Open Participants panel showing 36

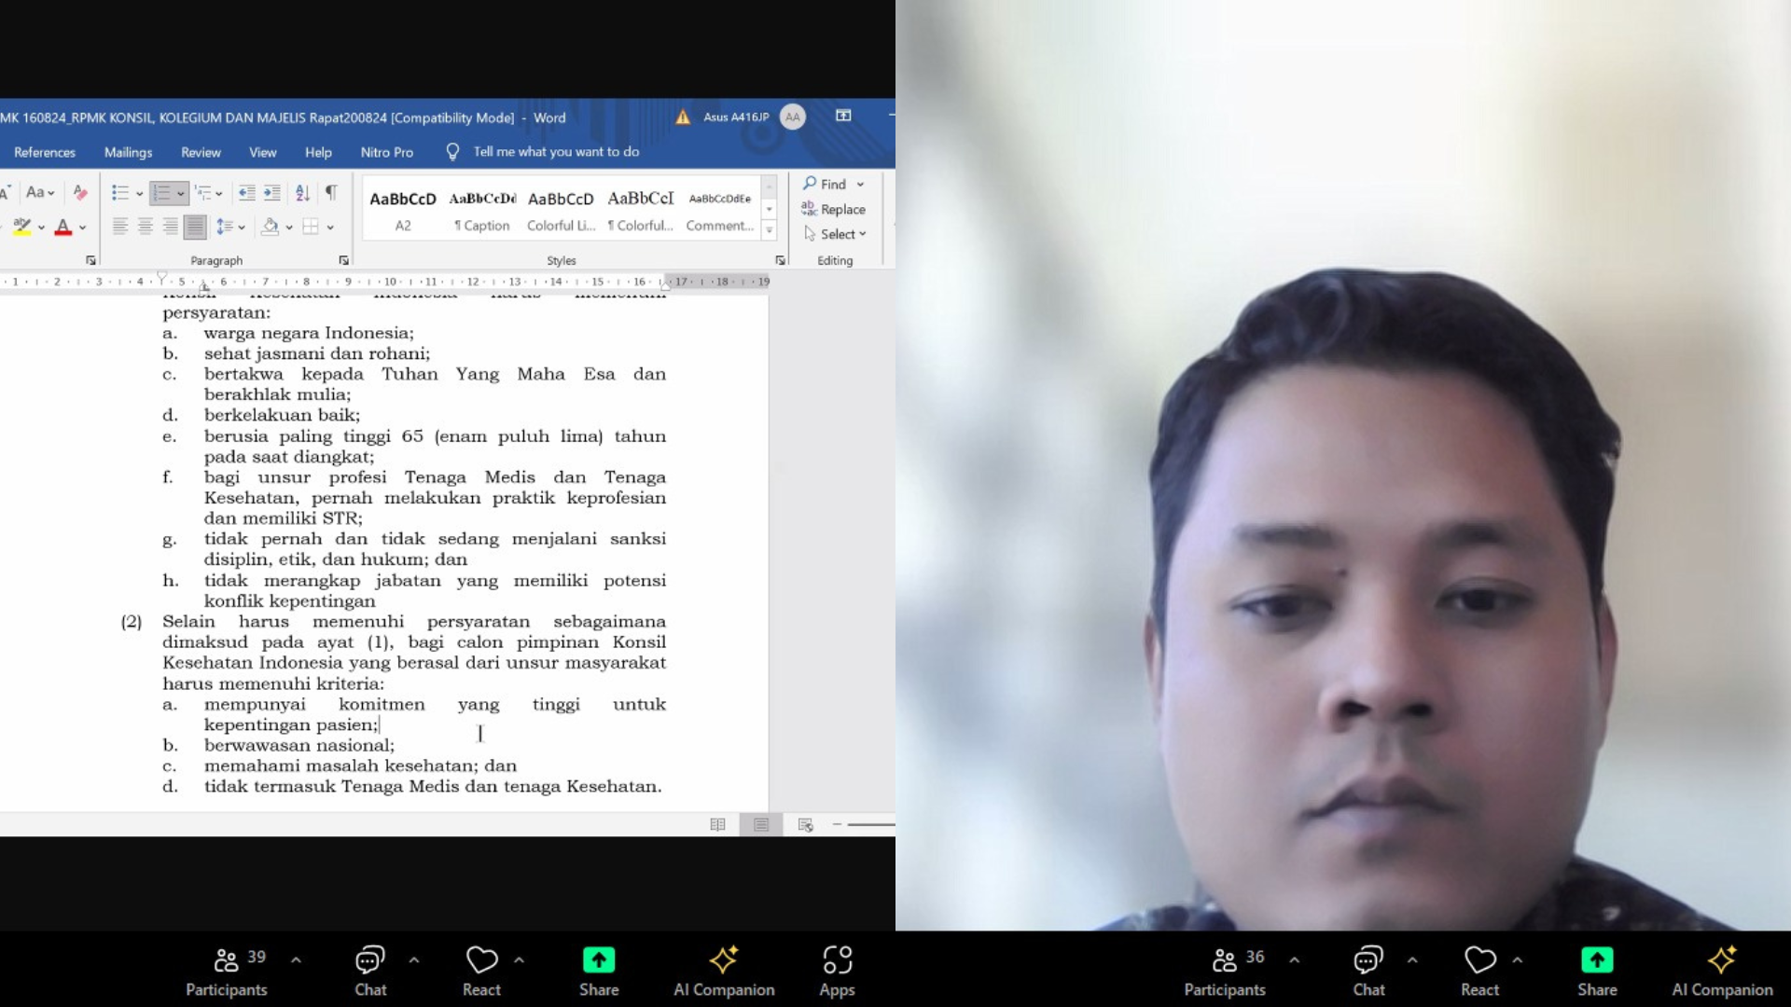point(1225,971)
